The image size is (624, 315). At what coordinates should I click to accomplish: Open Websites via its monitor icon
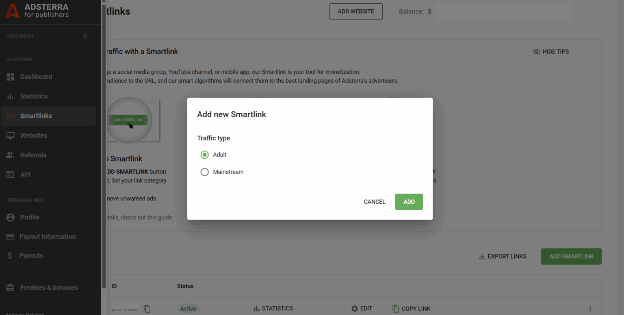(11, 135)
